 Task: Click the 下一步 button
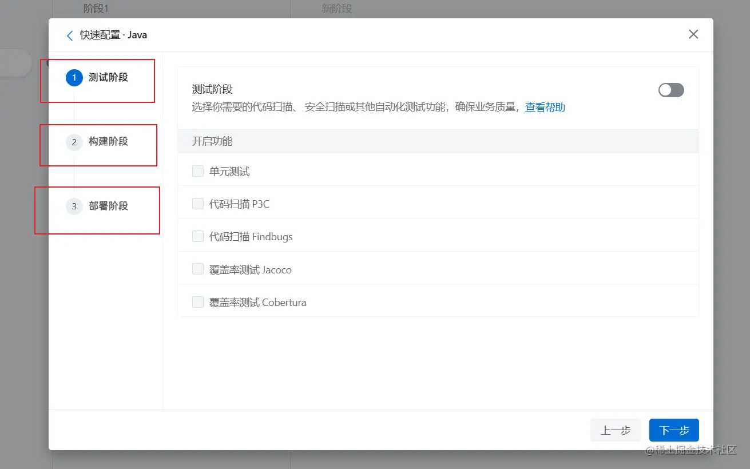click(x=674, y=430)
